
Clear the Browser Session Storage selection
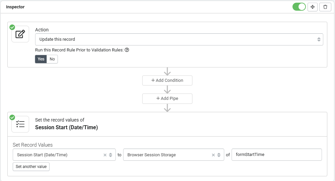pos(213,155)
